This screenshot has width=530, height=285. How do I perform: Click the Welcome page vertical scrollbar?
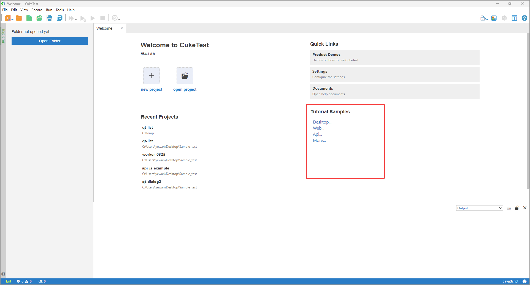click(x=528, y=111)
